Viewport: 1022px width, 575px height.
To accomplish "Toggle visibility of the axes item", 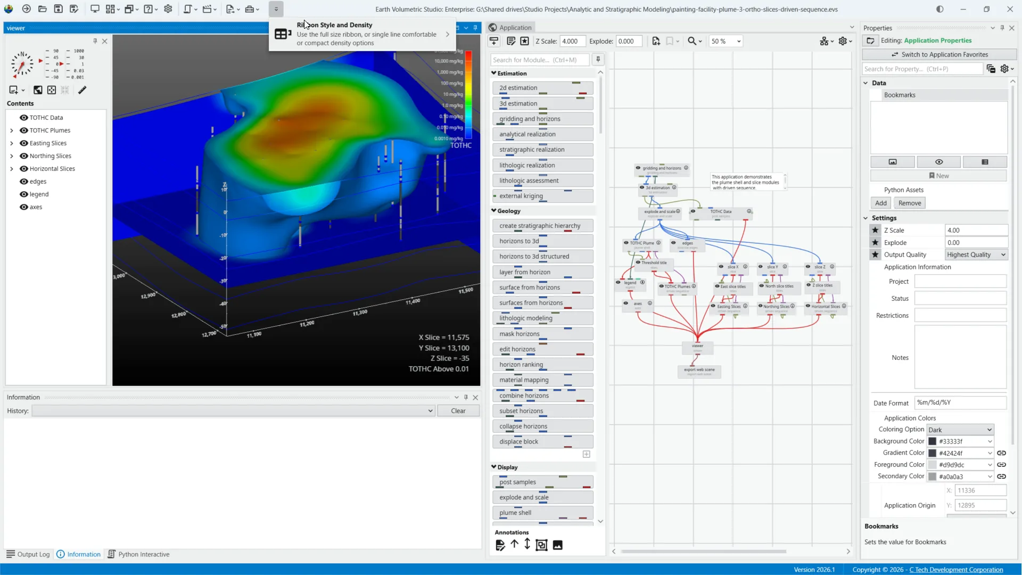I will (23, 207).
